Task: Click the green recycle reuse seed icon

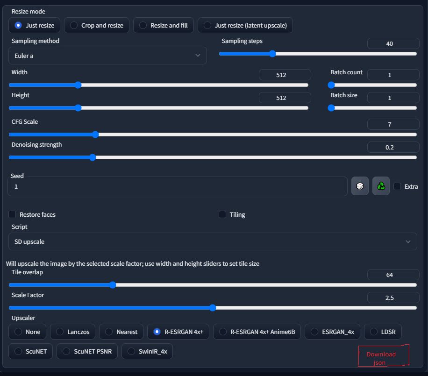Action: [x=381, y=186]
